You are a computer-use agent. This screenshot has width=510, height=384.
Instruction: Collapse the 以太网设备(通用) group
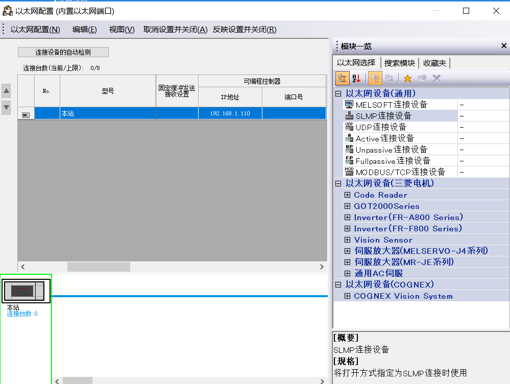(338, 93)
